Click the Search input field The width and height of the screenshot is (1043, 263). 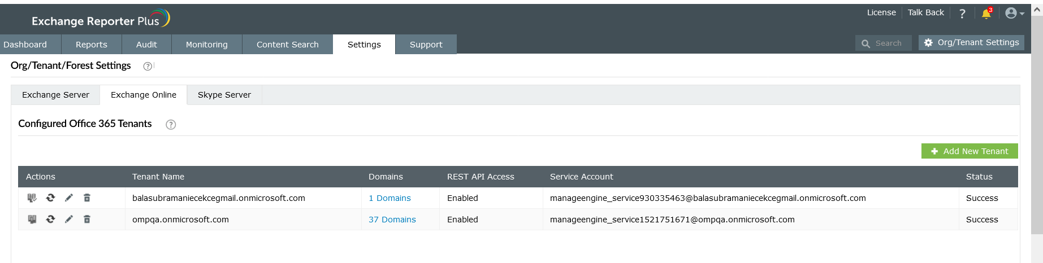(x=889, y=43)
